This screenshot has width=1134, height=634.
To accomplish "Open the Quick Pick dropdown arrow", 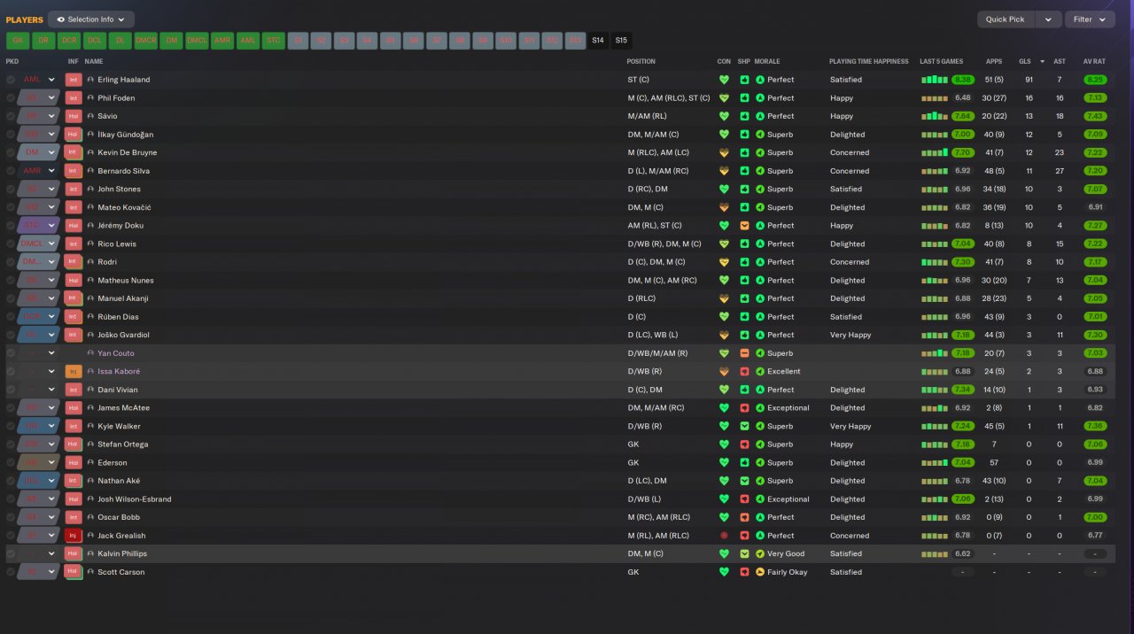I will (x=1049, y=19).
